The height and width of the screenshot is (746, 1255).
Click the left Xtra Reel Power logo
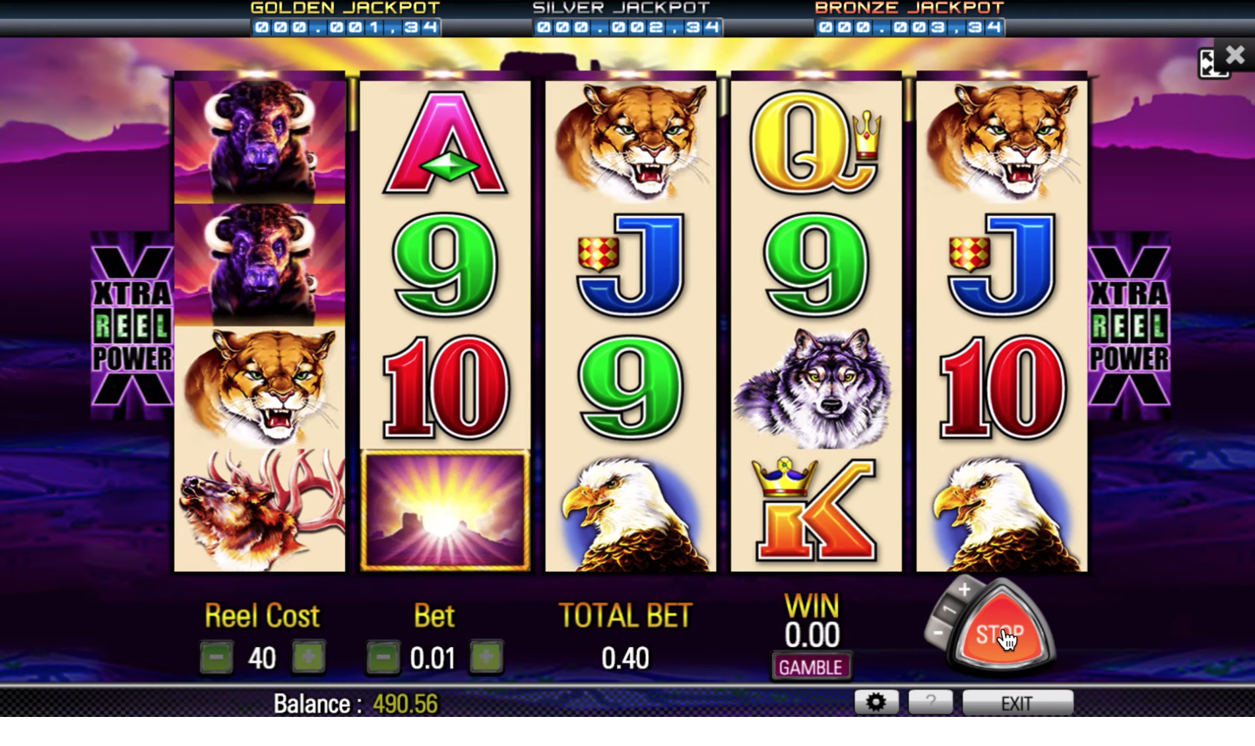point(132,325)
